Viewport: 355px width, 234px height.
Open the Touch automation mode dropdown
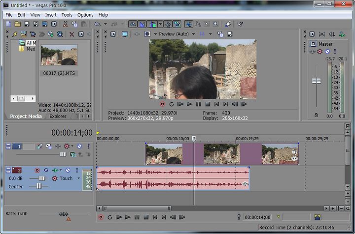[78, 178]
